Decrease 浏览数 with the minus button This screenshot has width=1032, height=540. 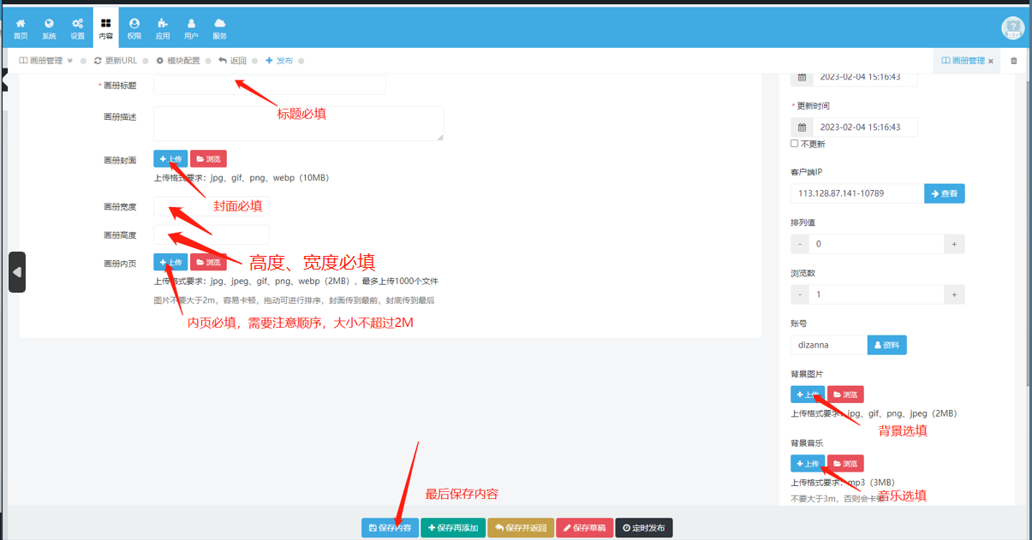pos(800,294)
